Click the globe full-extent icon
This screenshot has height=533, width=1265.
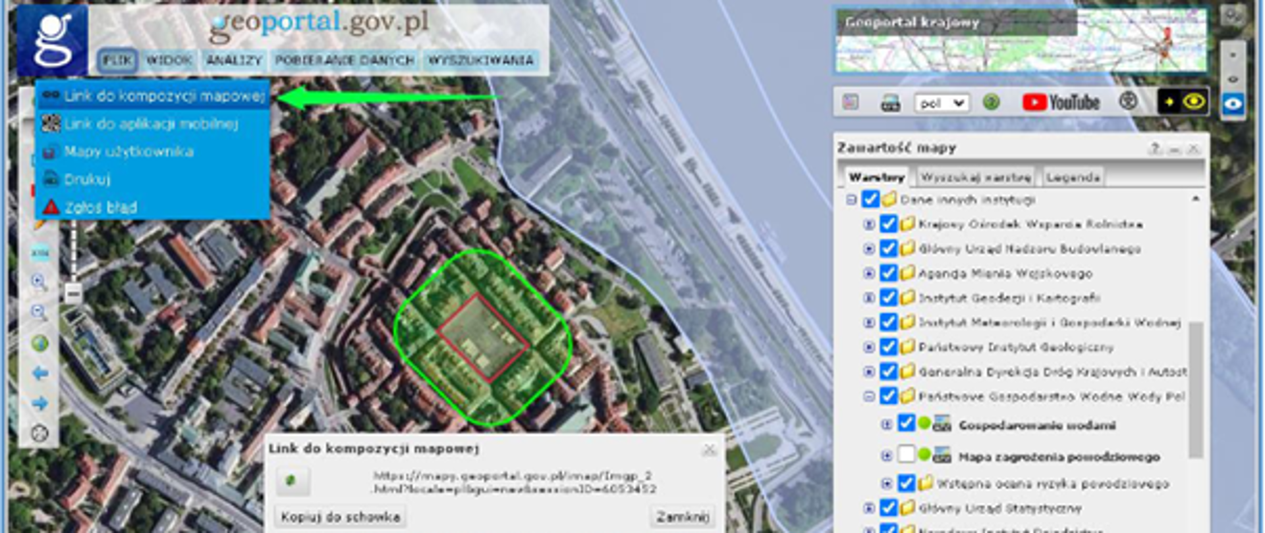click(x=40, y=343)
